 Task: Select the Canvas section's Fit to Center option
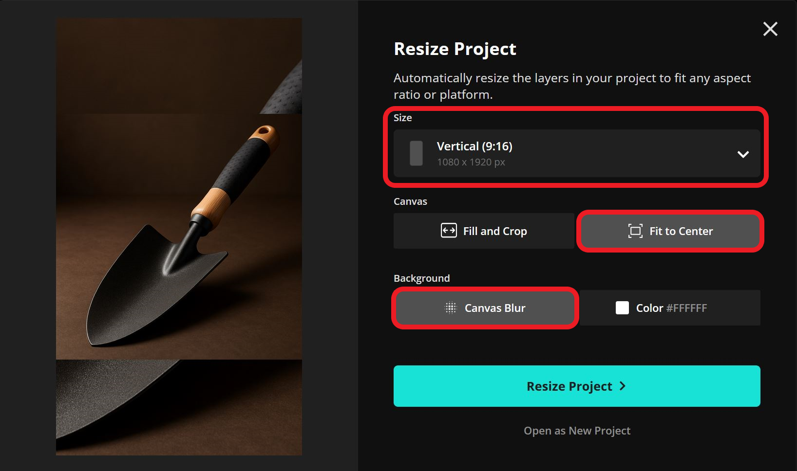(x=670, y=231)
